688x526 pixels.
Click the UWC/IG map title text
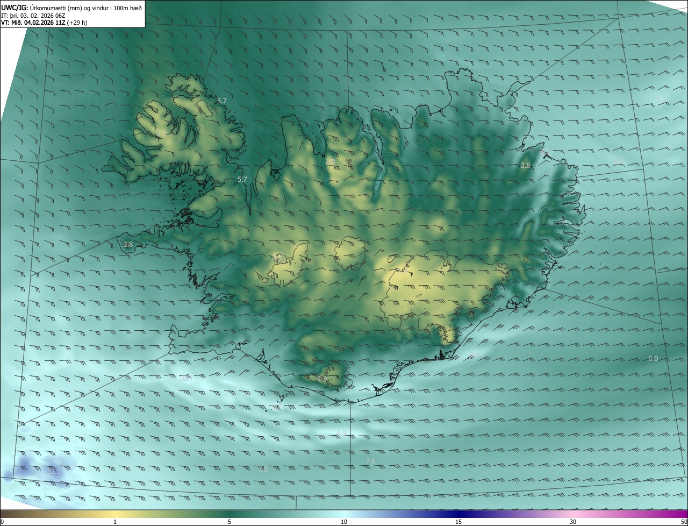tap(71, 8)
